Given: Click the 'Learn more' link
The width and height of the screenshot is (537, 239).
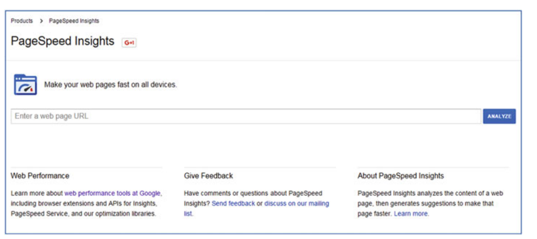Looking at the screenshot, I should click(410, 214).
